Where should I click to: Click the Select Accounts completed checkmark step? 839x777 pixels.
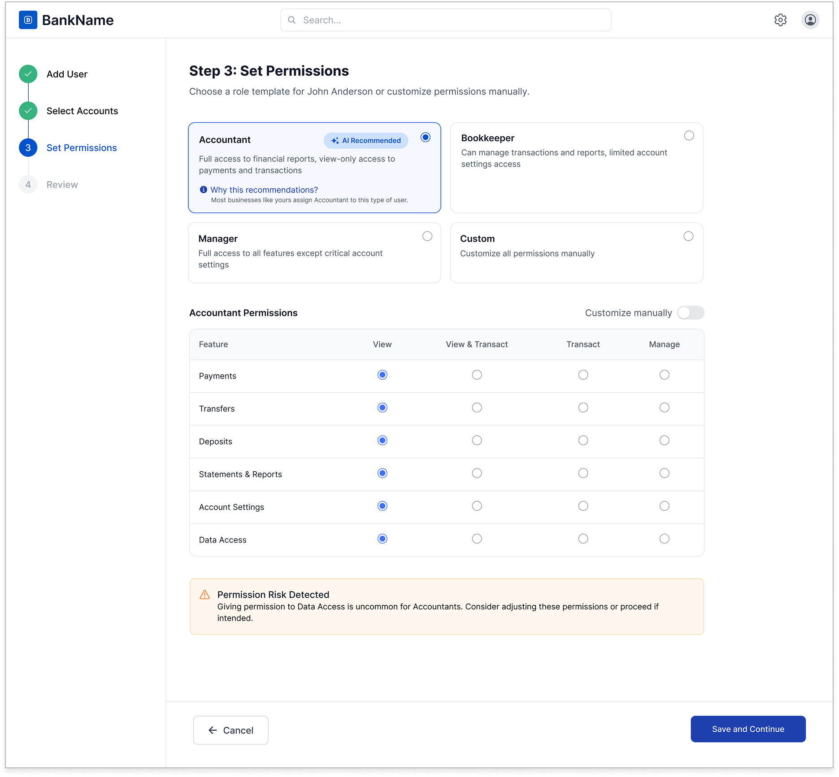[28, 111]
